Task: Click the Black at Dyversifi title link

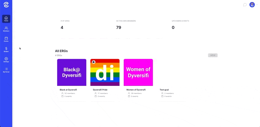Action: [x=68, y=90]
